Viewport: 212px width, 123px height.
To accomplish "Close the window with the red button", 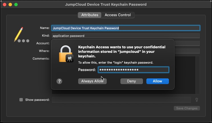I will tap(5, 5).
